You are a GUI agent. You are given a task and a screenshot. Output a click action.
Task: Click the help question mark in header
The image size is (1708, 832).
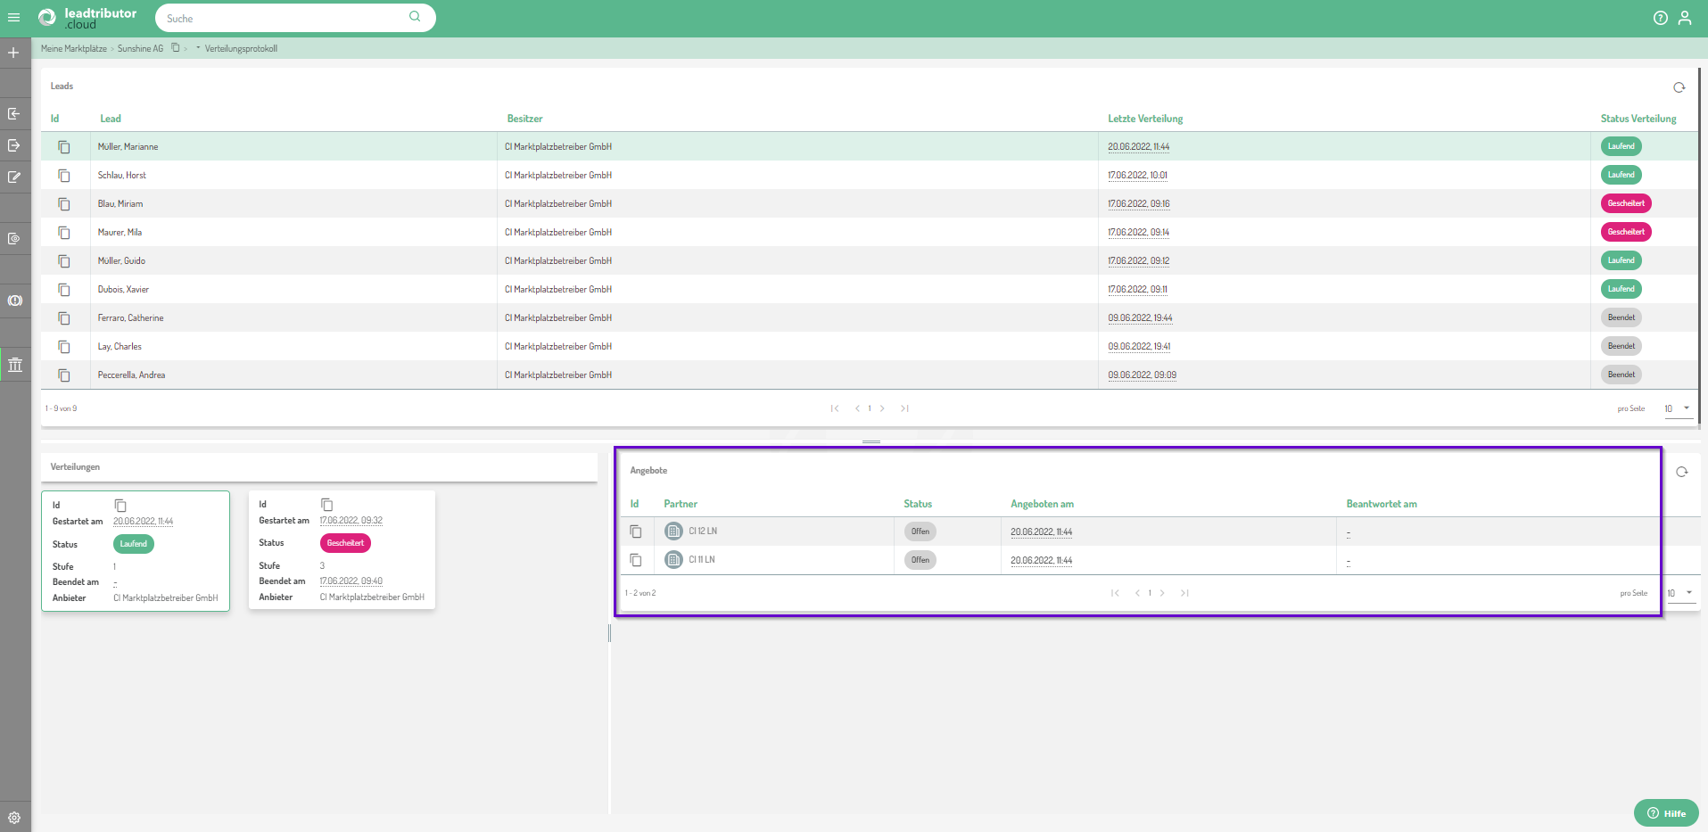pos(1660,18)
